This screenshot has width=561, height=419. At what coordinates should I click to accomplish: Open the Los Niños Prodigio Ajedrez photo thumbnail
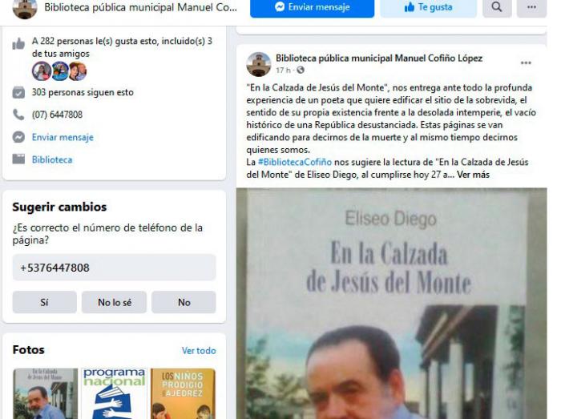183,393
